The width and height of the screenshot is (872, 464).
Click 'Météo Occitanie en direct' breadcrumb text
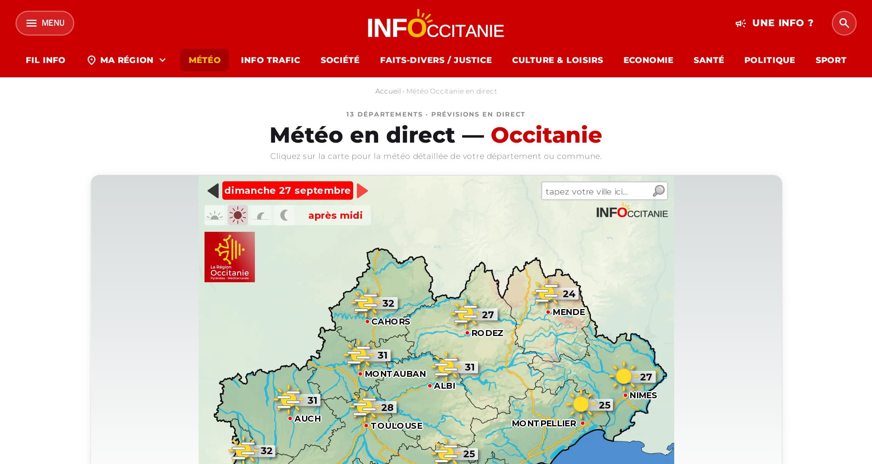[x=451, y=91]
